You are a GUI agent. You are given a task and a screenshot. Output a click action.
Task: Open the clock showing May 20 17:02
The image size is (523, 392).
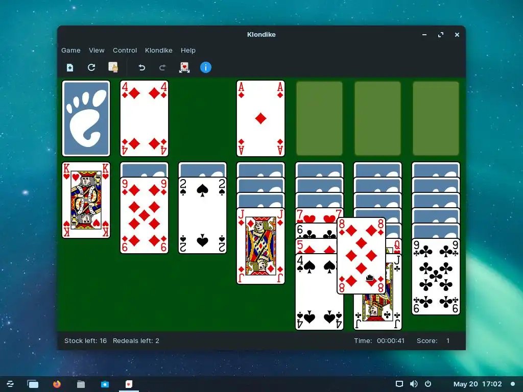pos(478,384)
